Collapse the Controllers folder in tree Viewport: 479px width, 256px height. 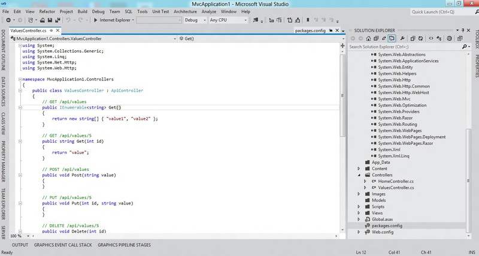(x=359, y=175)
